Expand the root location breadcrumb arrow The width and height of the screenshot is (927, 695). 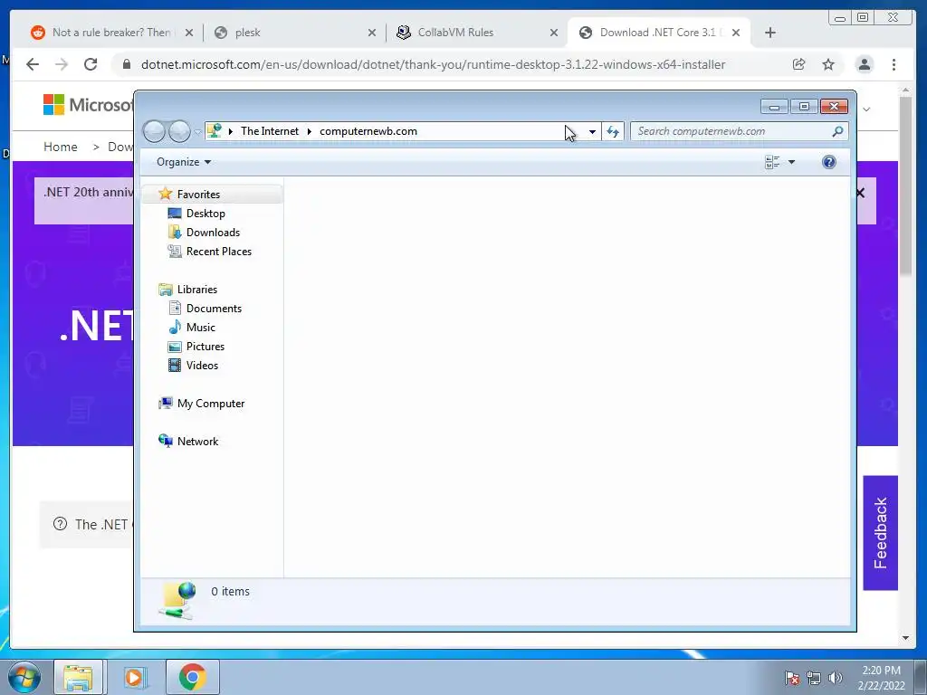[x=231, y=131]
